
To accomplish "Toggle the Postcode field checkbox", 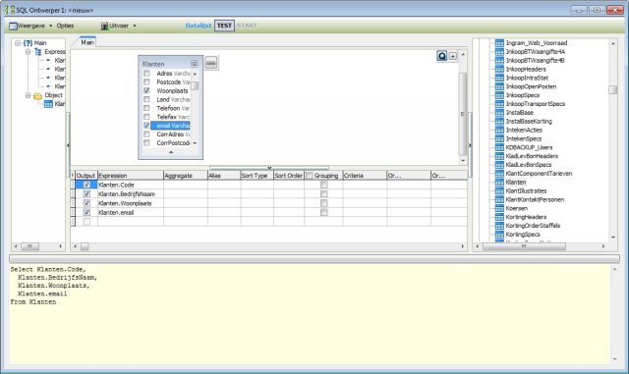I will 146,82.
